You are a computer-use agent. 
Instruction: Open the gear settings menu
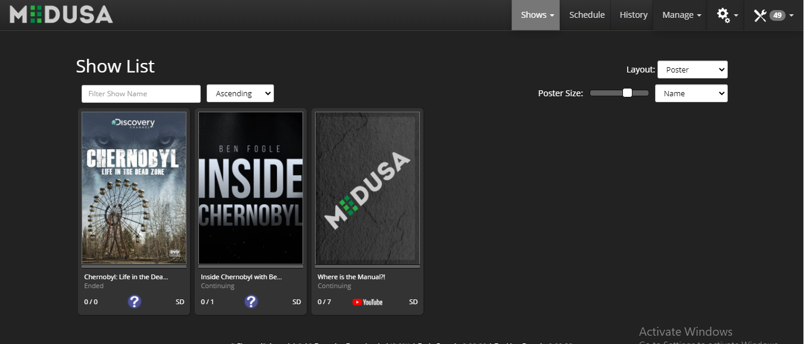tap(727, 15)
